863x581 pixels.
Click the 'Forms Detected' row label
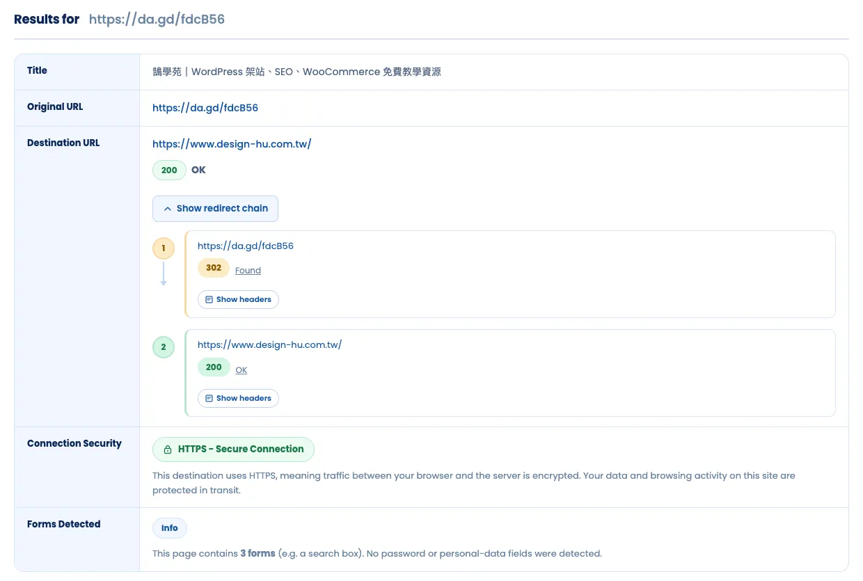coord(64,524)
